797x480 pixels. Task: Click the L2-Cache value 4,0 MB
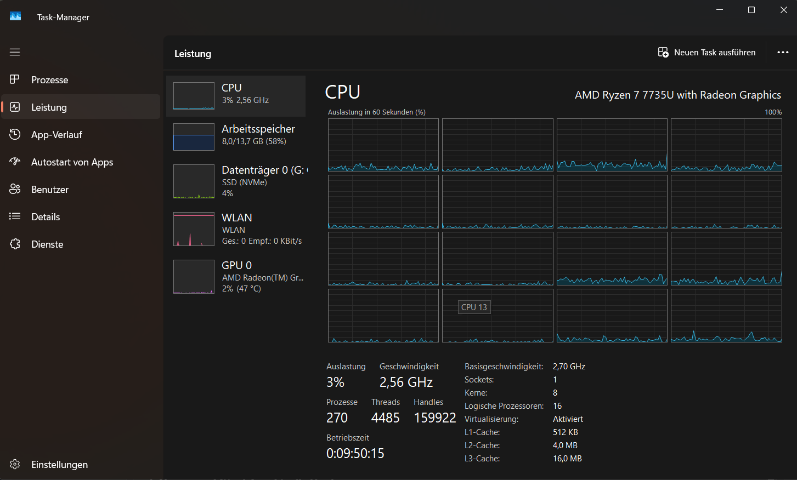[x=565, y=445]
